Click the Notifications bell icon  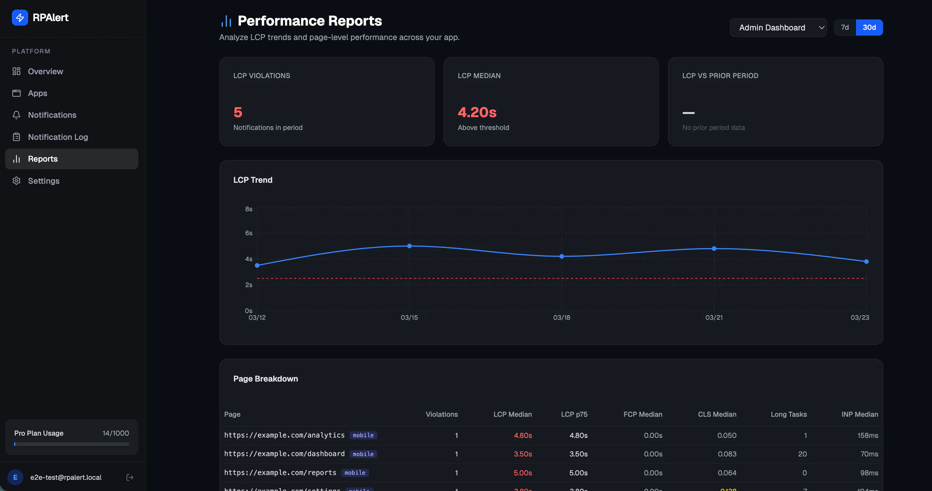16,115
